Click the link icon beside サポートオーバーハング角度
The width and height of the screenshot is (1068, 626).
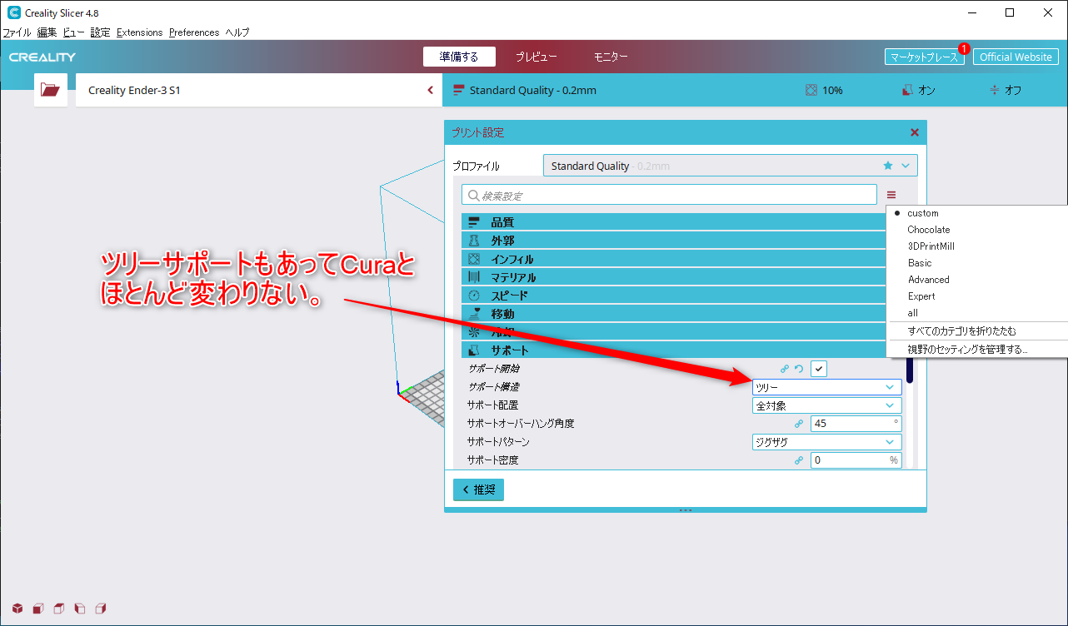[799, 424]
